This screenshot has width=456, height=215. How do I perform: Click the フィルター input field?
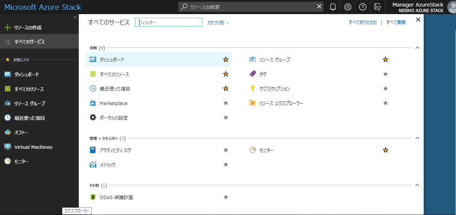(x=169, y=22)
